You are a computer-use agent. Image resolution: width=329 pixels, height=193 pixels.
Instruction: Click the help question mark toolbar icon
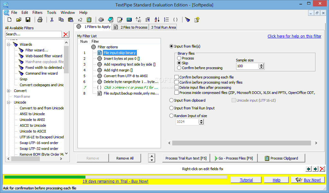(197, 20)
